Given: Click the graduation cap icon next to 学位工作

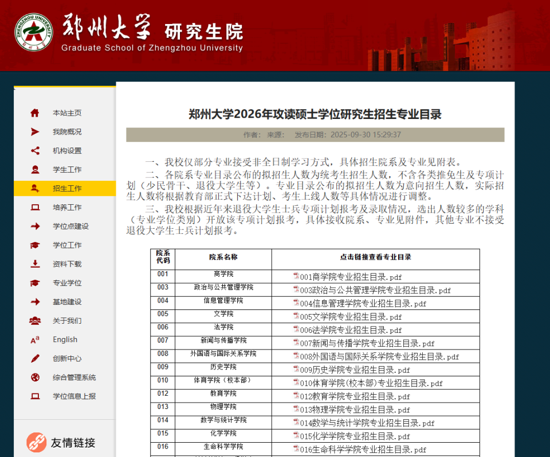Looking at the screenshot, I should click(34, 245).
